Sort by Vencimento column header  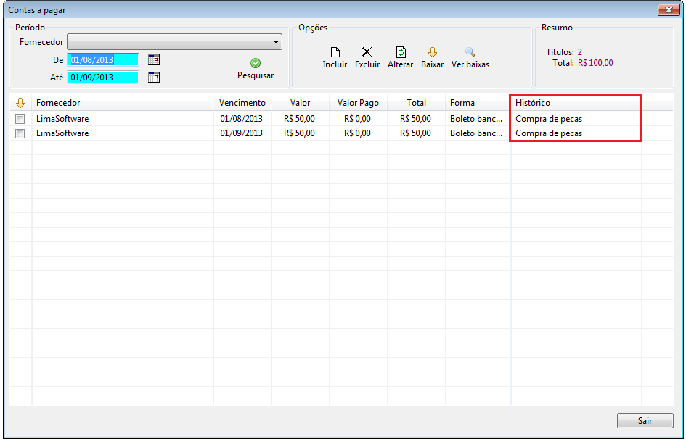tap(242, 103)
